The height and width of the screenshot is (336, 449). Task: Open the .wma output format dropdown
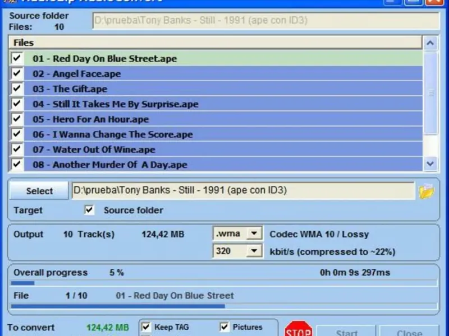[x=254, y=234]
